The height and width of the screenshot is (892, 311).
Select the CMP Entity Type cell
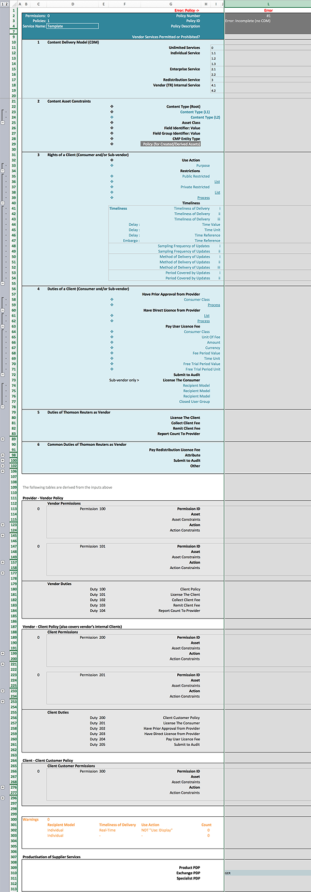(187, 139)
